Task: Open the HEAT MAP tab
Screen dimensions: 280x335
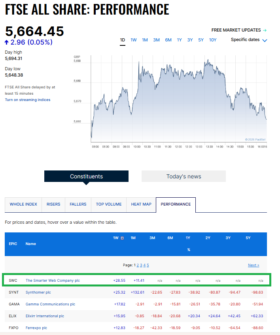Action: [141, 204]
